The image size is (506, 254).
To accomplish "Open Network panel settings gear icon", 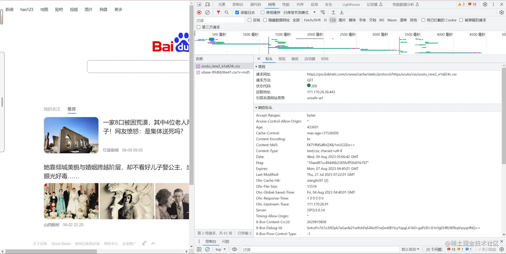I will pos(501,12).
